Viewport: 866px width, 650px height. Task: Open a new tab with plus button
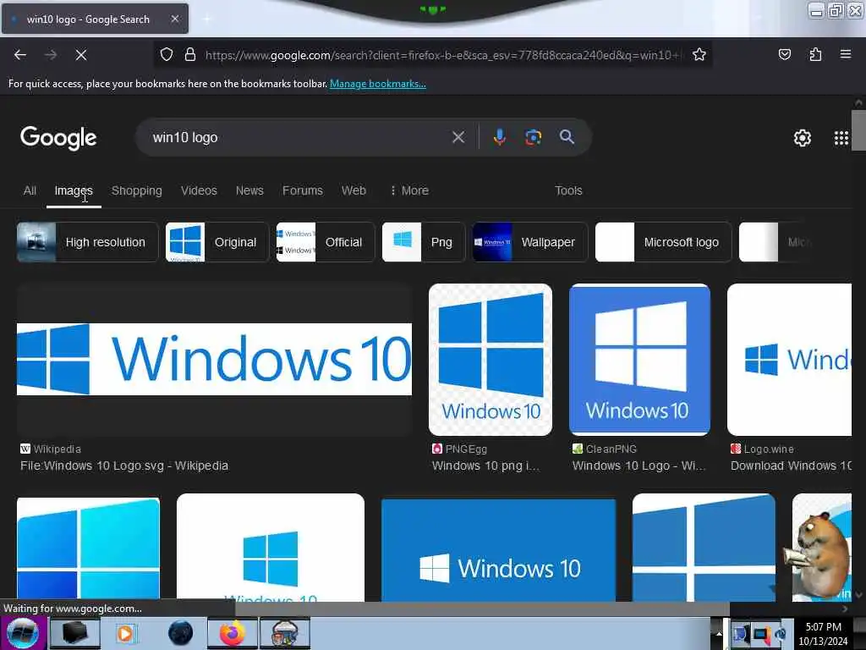point(206,19)
